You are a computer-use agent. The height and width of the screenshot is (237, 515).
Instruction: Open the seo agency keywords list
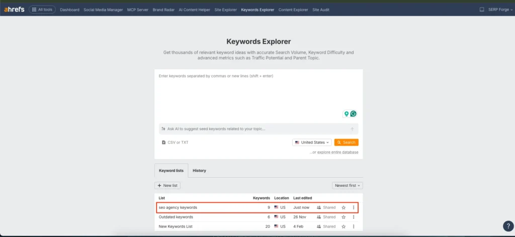[x=178, y=207]
